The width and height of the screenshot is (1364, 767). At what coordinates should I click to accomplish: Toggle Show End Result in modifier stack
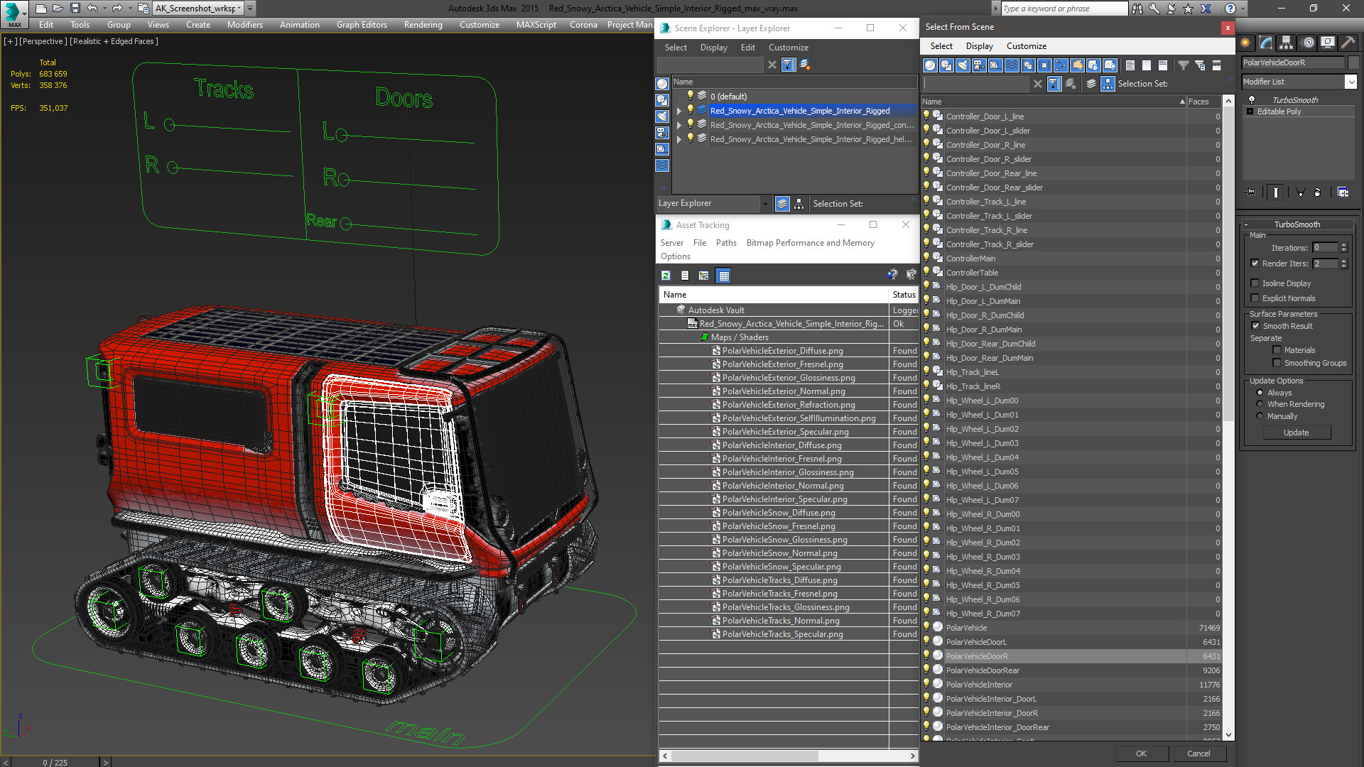click(1276, 192)
